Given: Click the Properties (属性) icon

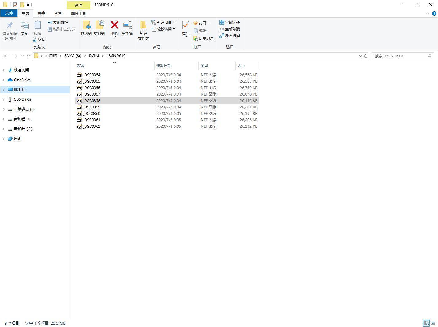Looking at the screenshot, I should (x=186, y=25).
